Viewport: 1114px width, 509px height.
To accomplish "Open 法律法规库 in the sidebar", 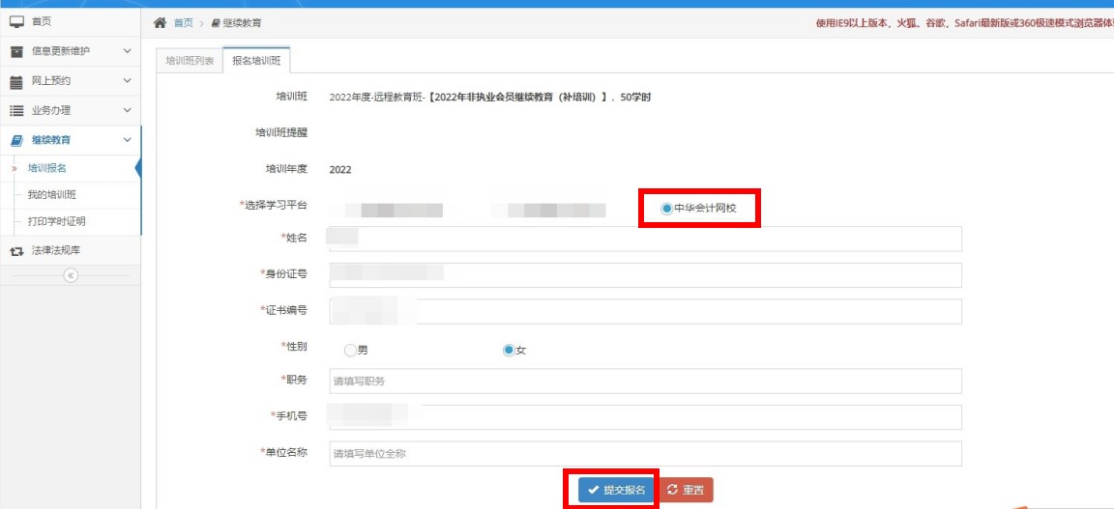I will point(71,250).
